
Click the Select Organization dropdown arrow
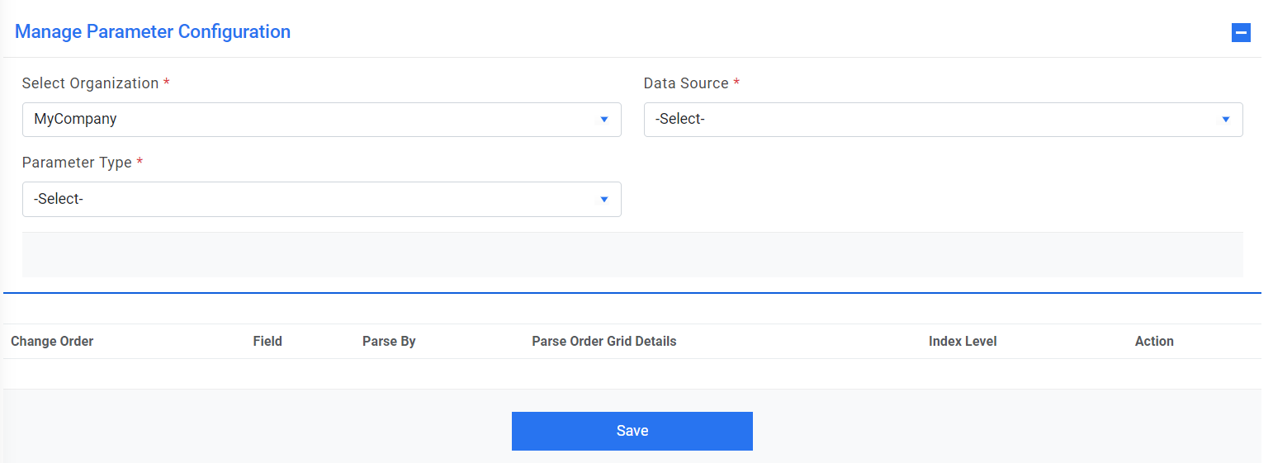tap(604, 120)
